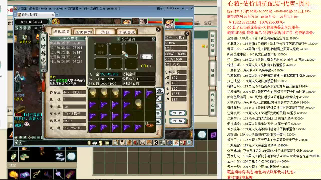Click the character portrait at top
The height and width of the screenshot is (180, 321).
pyautogui.click(x=143, y=22)
